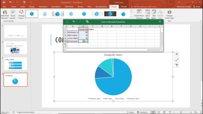The height and width of the screenshot is (114, 203).
Task: Click the Share button
Action: coord(197,7)
